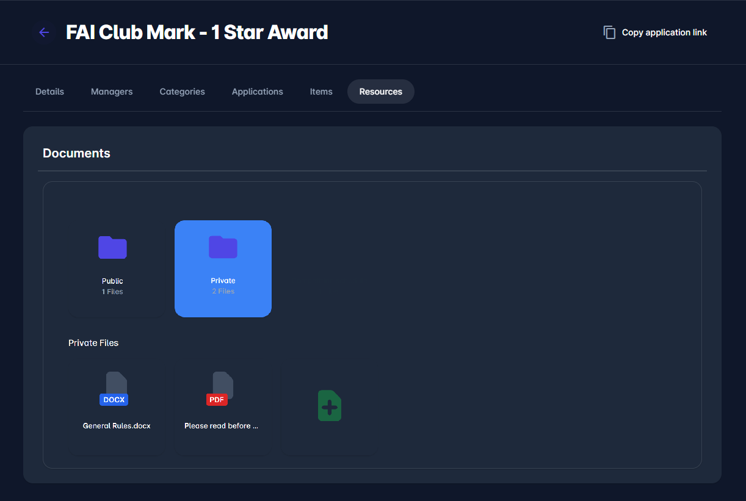
Task: Click the red PDF badge
Action: [x=216, y=400]
